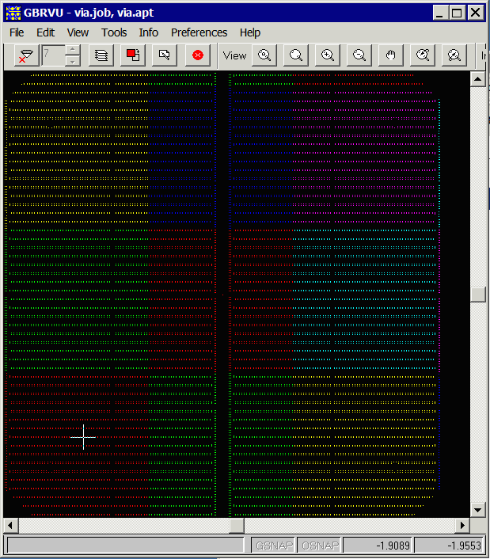Increase the layer number with up arrow
This screenshot has height=559, width=490.
[x=73, y=49]
